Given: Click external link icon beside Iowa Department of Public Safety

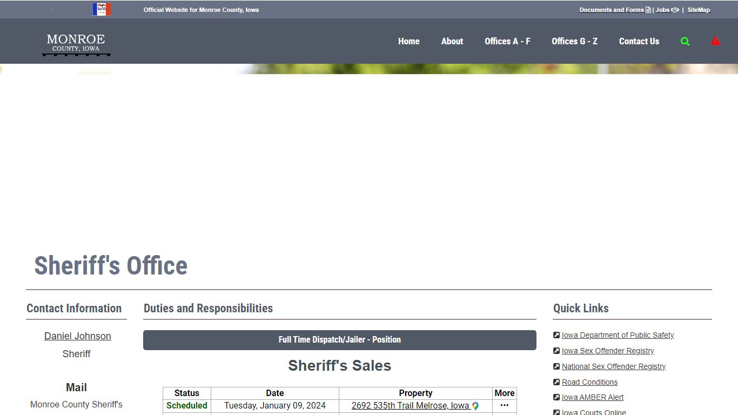Looking at the screenshot, I should [x=556, y=335].
